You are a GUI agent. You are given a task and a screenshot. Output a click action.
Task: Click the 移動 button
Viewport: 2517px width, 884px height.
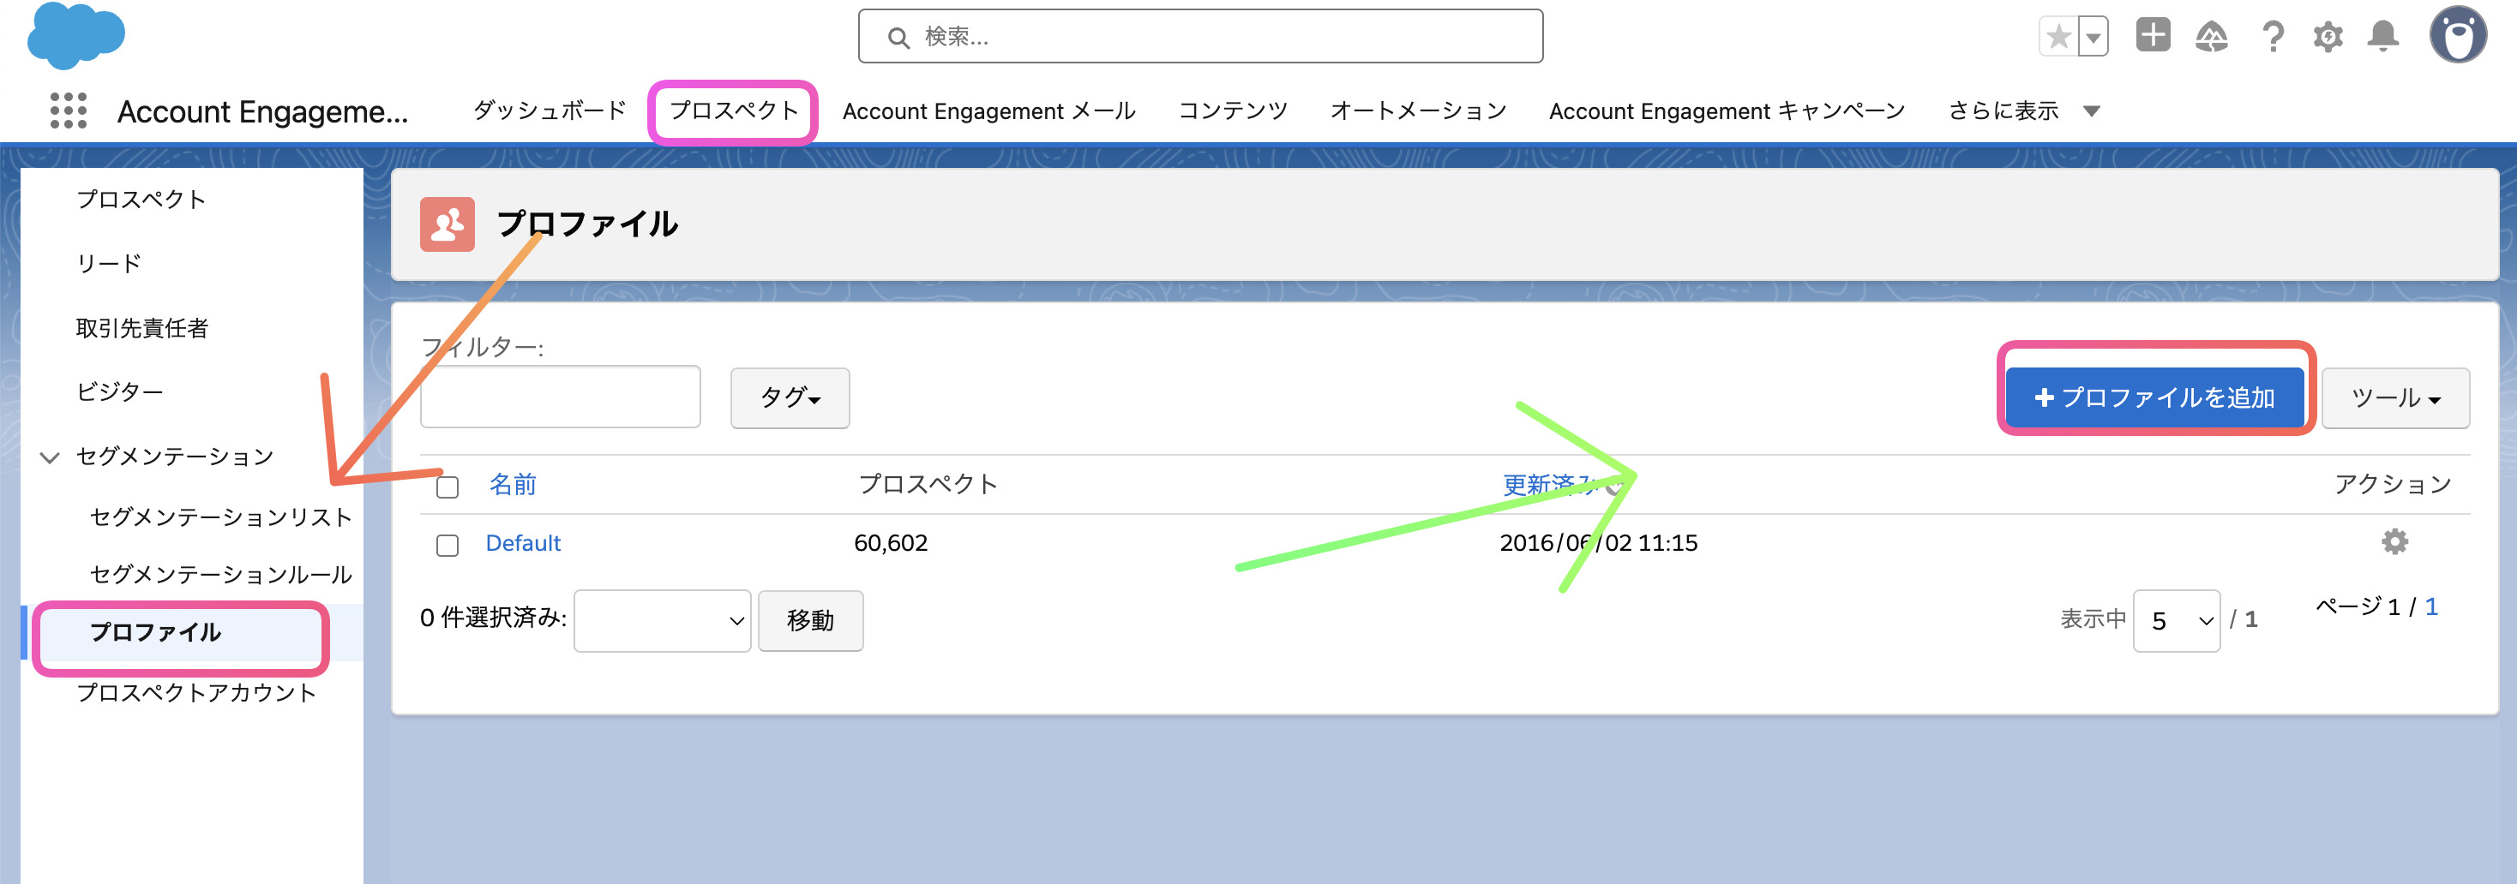(x=810, y=620)
